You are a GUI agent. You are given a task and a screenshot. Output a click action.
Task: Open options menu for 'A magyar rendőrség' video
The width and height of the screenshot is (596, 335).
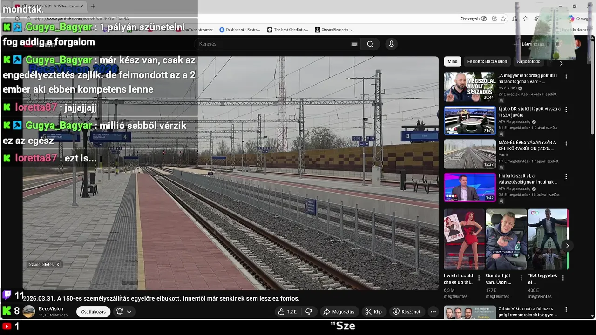pyautogui.click(x=566, y=76)
